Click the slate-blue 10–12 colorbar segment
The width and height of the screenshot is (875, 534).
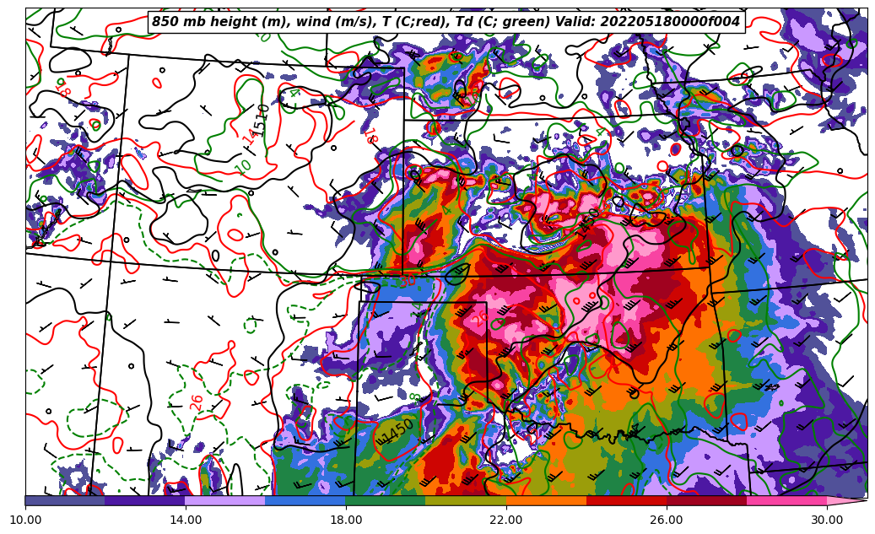[65, 500]
